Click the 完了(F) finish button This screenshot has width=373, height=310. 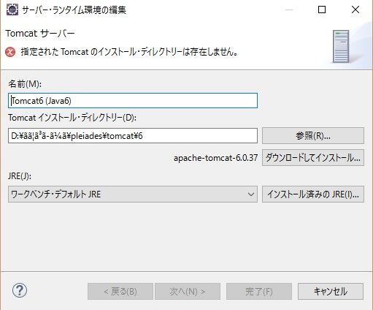point(259,291)
